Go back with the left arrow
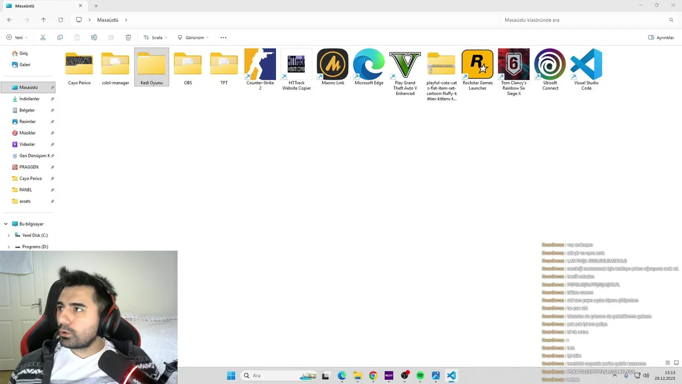The width and height of the screenshot is (682, 384). [x=10, y=20]
